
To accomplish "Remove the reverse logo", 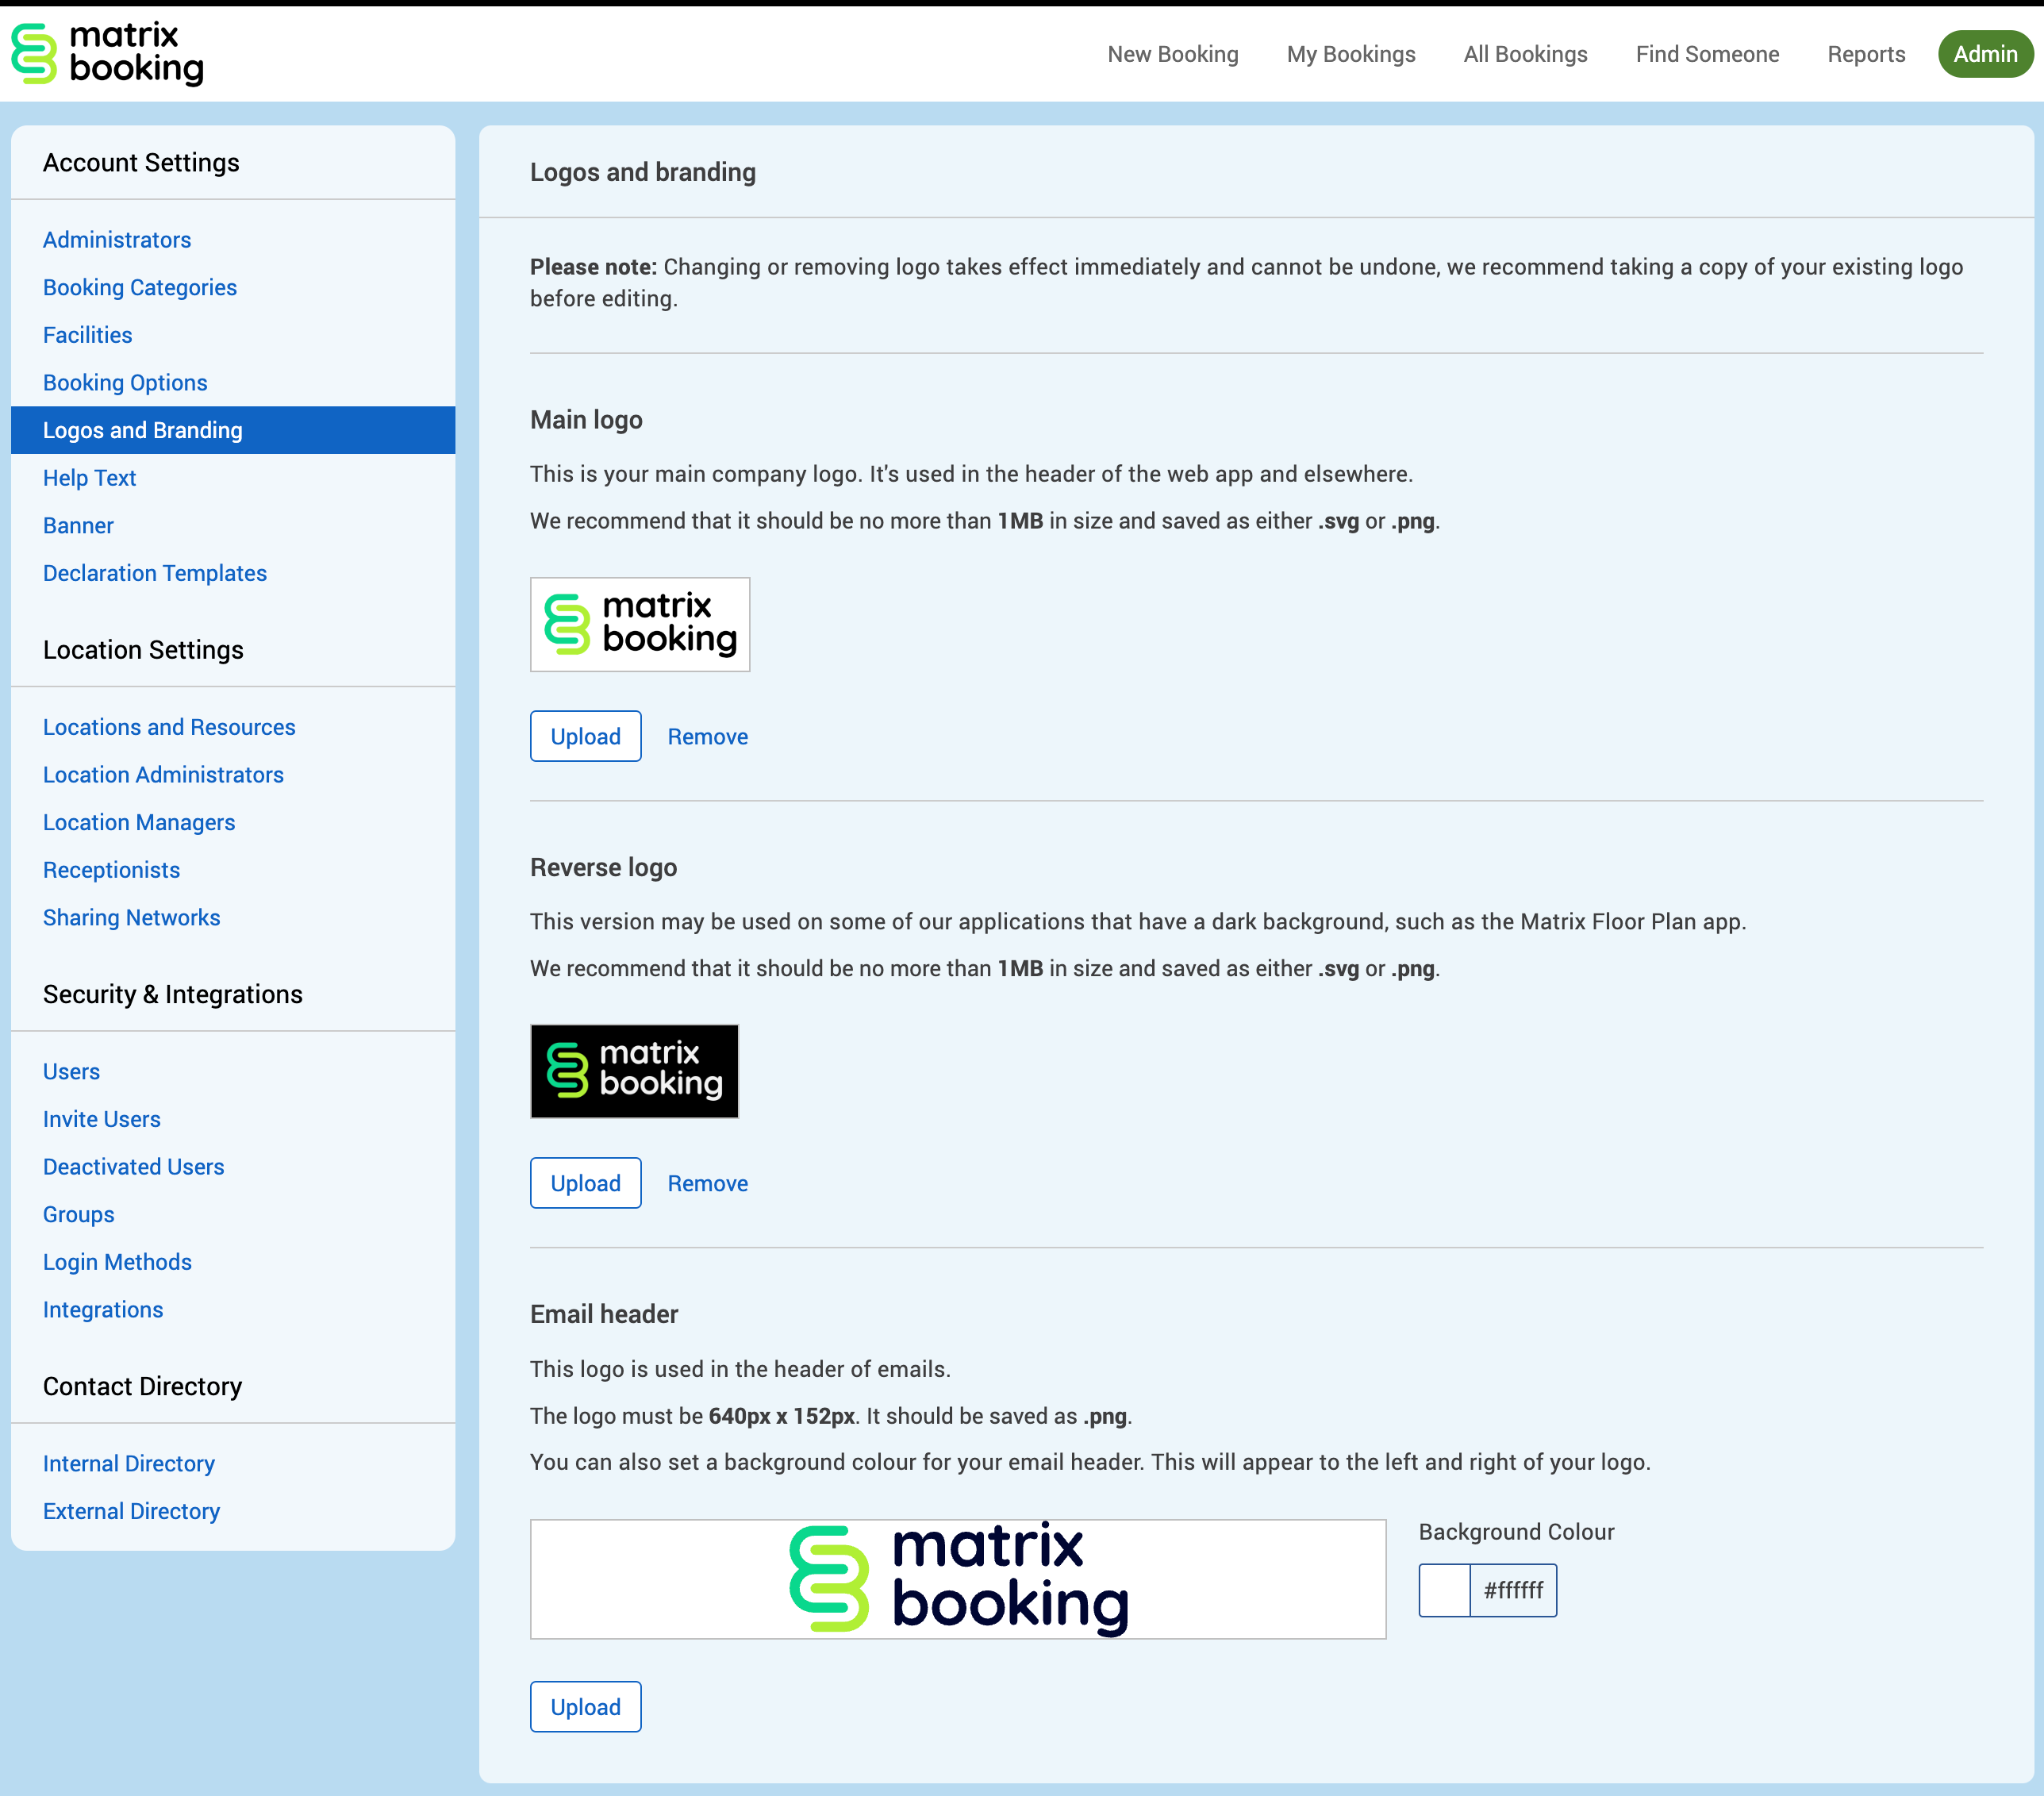I will point(707,1183).
